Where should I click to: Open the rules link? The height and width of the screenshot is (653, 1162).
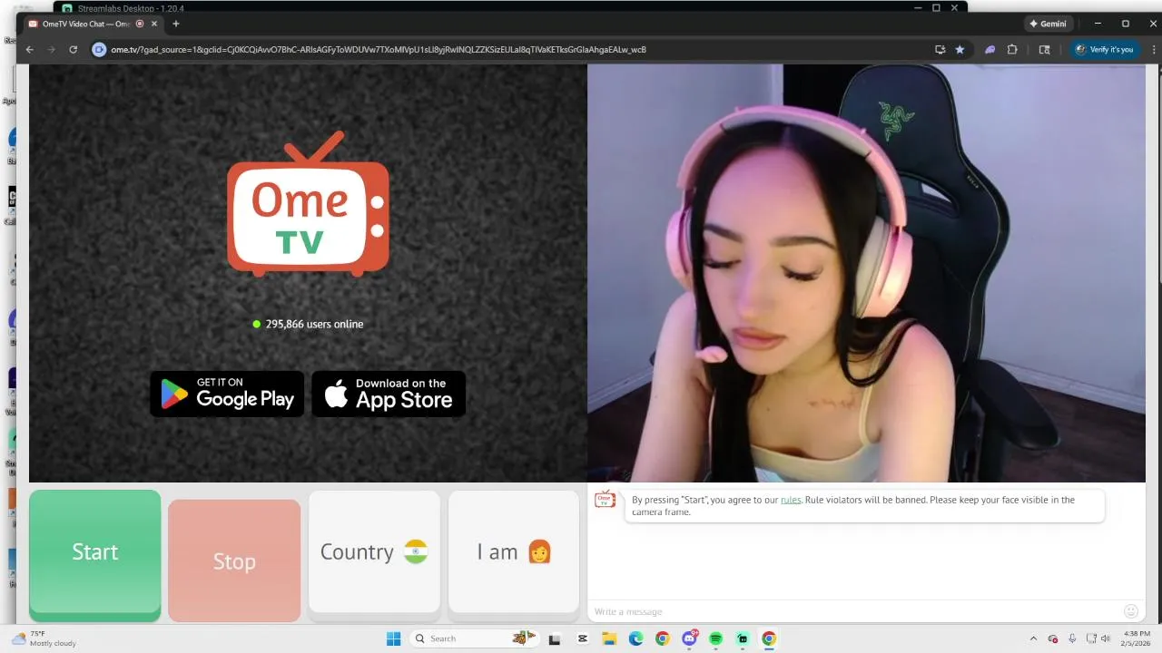(x=791, y=500)
